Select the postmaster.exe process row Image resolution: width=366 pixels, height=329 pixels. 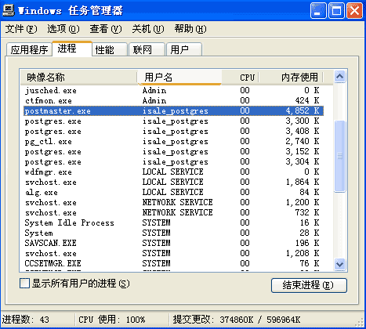173,110
